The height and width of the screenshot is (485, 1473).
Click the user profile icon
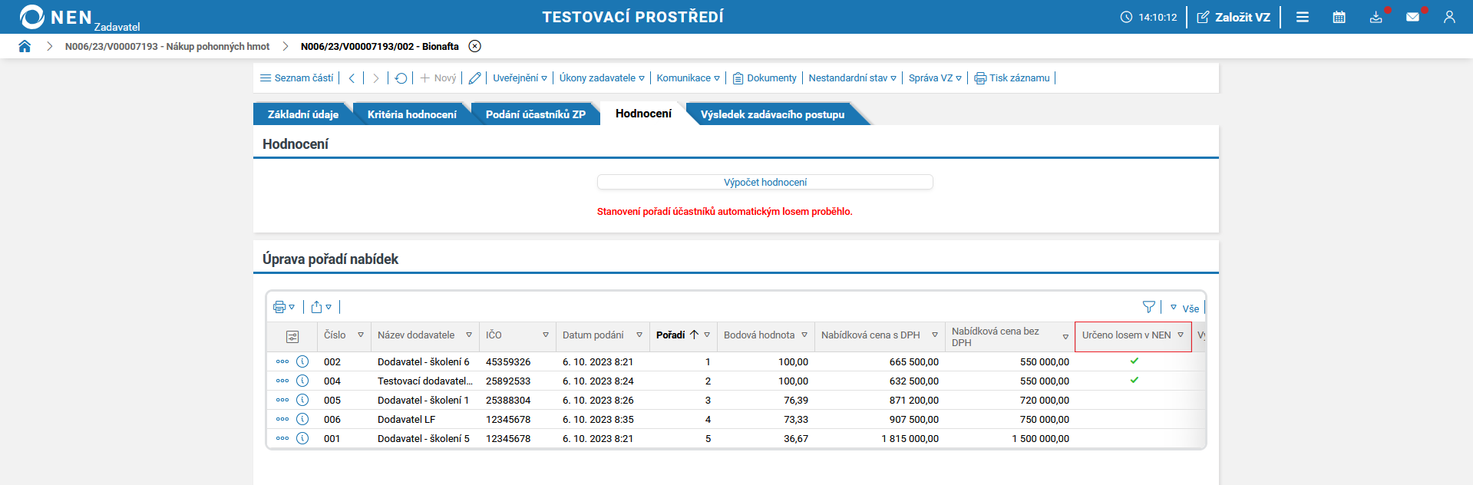[x=1449, y=17]
